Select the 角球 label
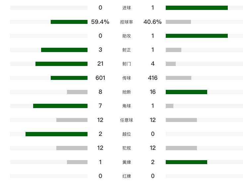The image size is (243, 185). pos(126,106)
